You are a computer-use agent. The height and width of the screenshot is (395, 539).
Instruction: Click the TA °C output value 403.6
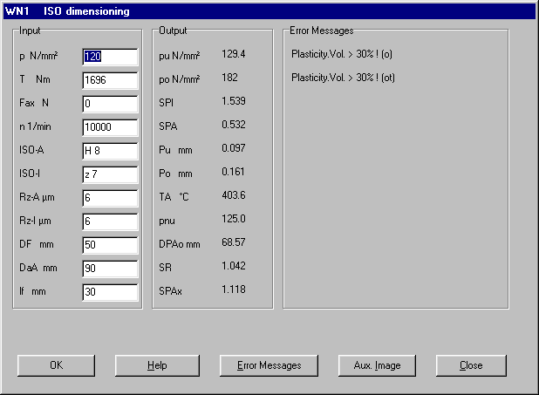pos(234,194)
